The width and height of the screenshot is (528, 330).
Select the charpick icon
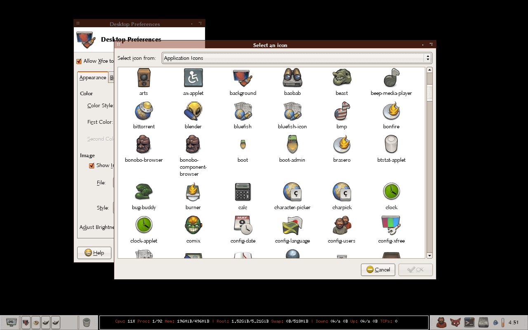(342, 192)
